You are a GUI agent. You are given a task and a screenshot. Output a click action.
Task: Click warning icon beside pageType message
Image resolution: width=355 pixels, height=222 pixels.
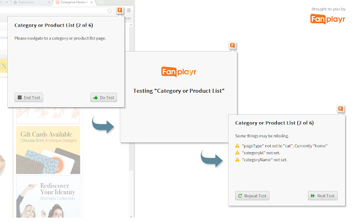coord(237,145)
